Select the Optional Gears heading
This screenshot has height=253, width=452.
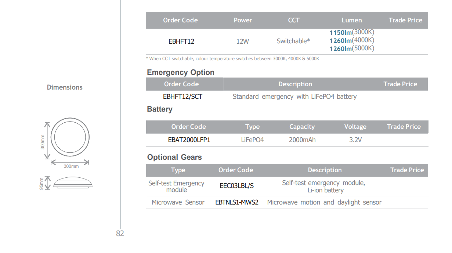174,157
